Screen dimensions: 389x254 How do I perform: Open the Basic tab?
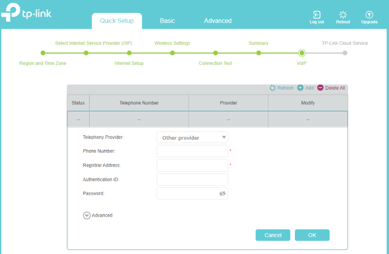click(167, 21)
